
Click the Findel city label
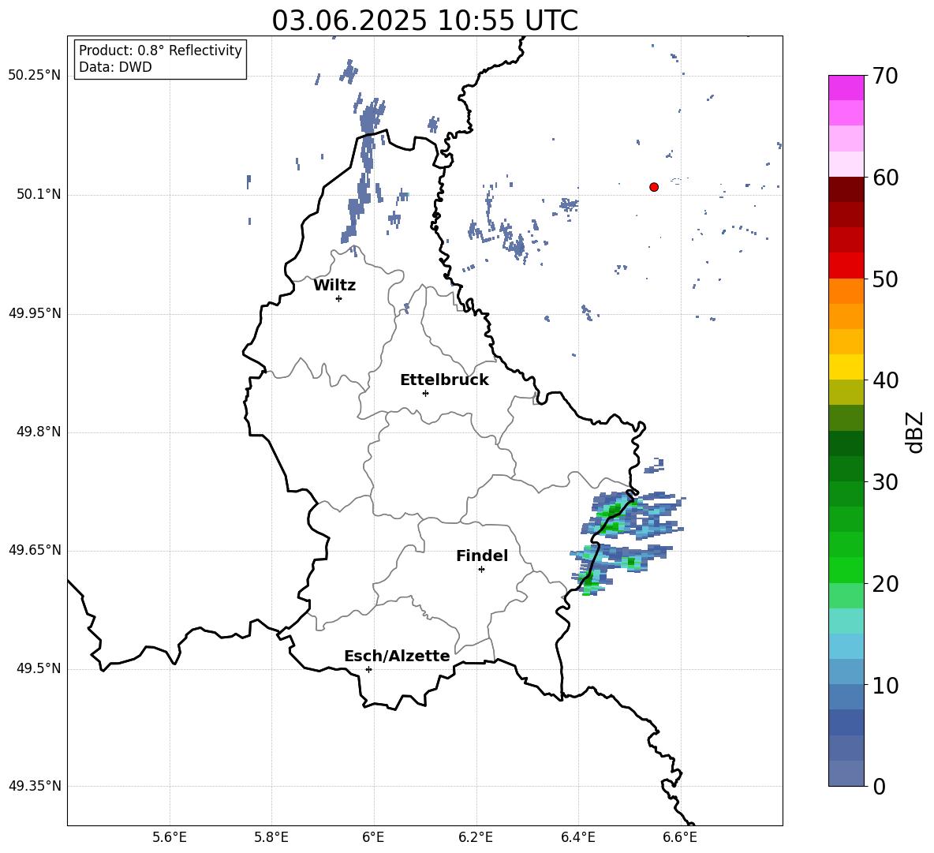click(x=482, y=556)
